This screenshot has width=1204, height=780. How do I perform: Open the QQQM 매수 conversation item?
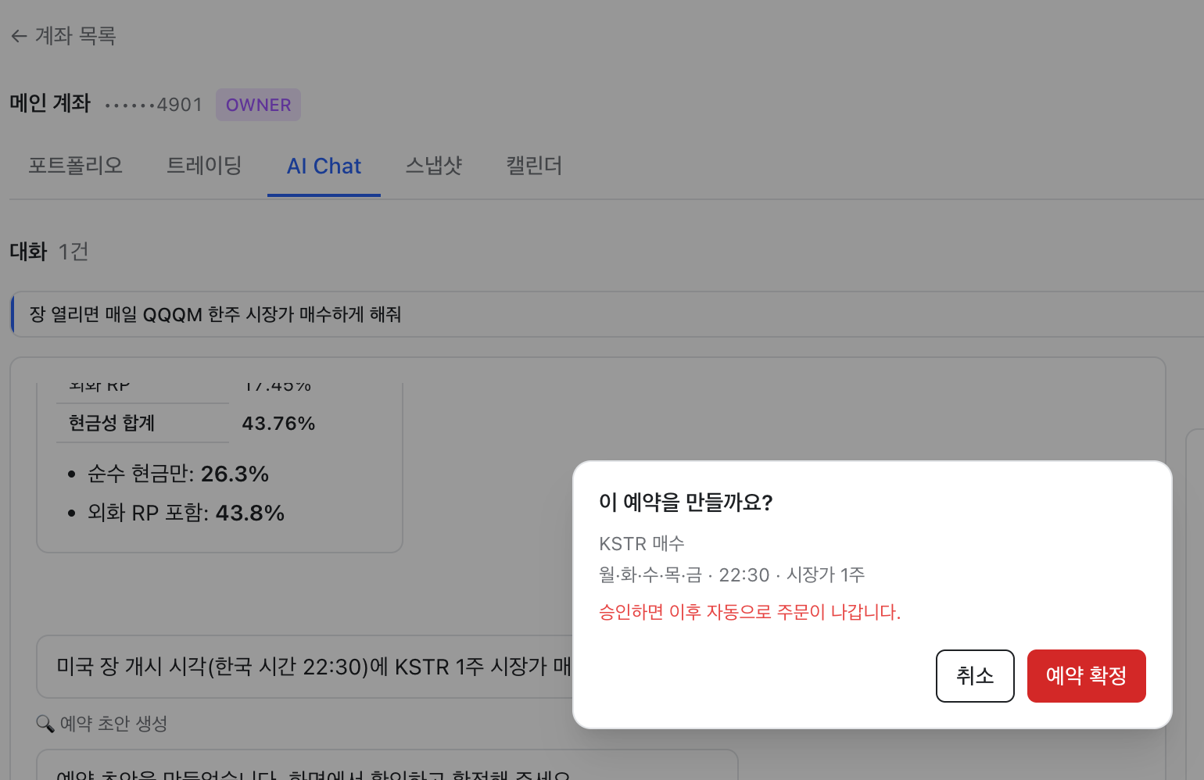607,314
